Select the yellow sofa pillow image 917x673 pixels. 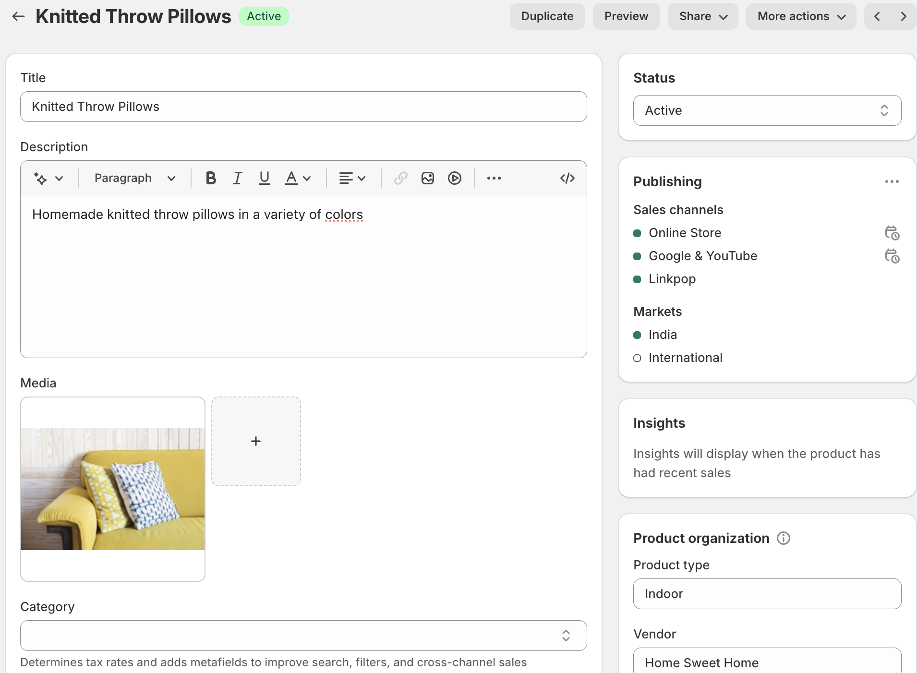pyautogui.click(x=113, y=489)
